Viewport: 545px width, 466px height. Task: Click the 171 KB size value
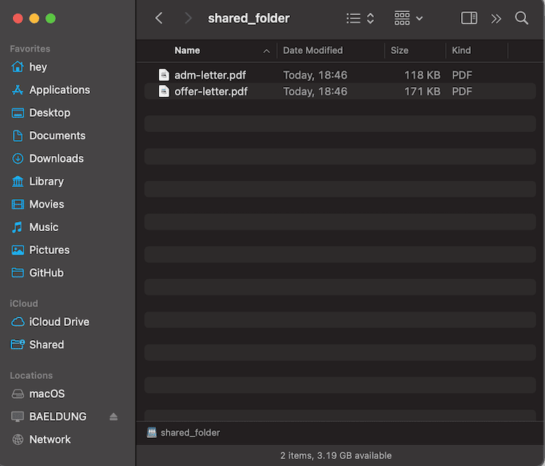[422, 91]
